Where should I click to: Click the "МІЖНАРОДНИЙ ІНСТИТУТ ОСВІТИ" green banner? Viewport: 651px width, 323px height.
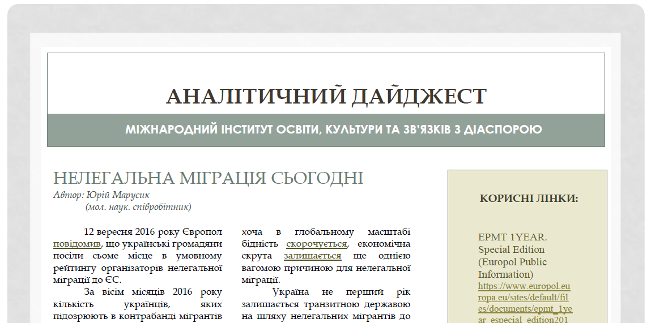tap(326, 130)
